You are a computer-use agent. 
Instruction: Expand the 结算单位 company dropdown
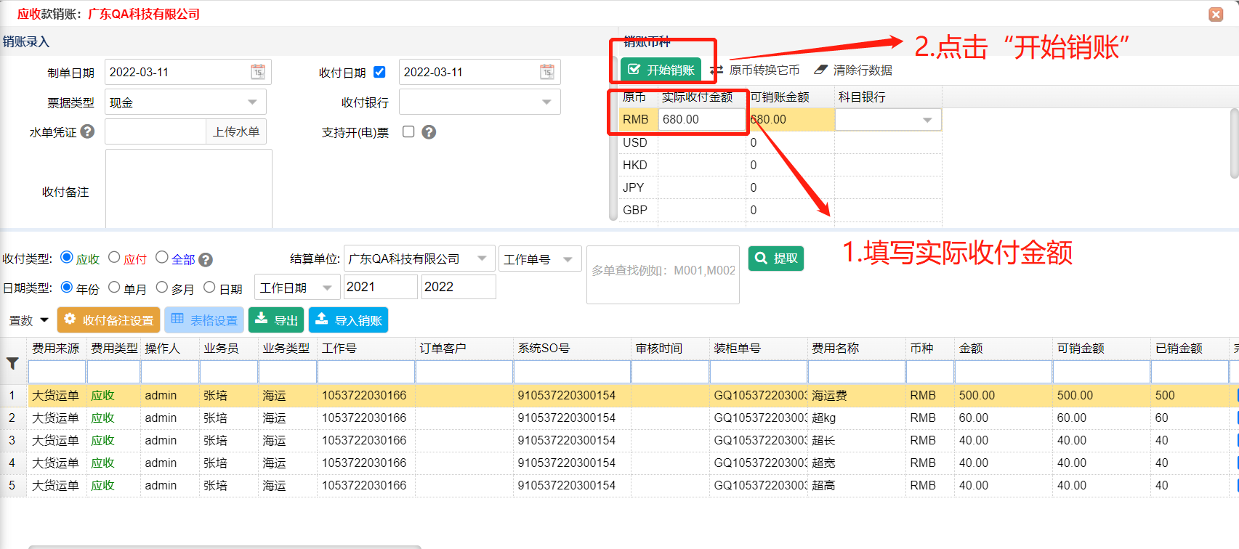[482, 259]
